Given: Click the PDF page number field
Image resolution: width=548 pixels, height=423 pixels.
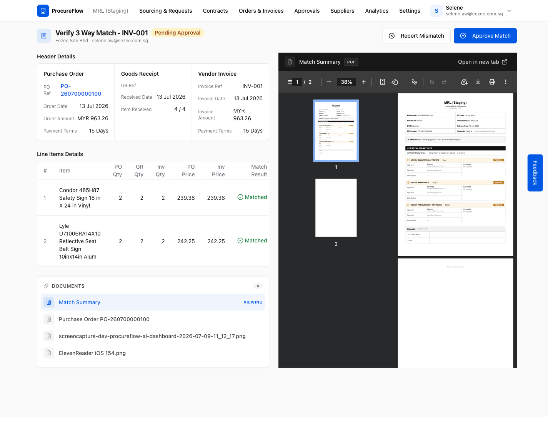Looking at the screenshot, I should click(x=297, y=82).
